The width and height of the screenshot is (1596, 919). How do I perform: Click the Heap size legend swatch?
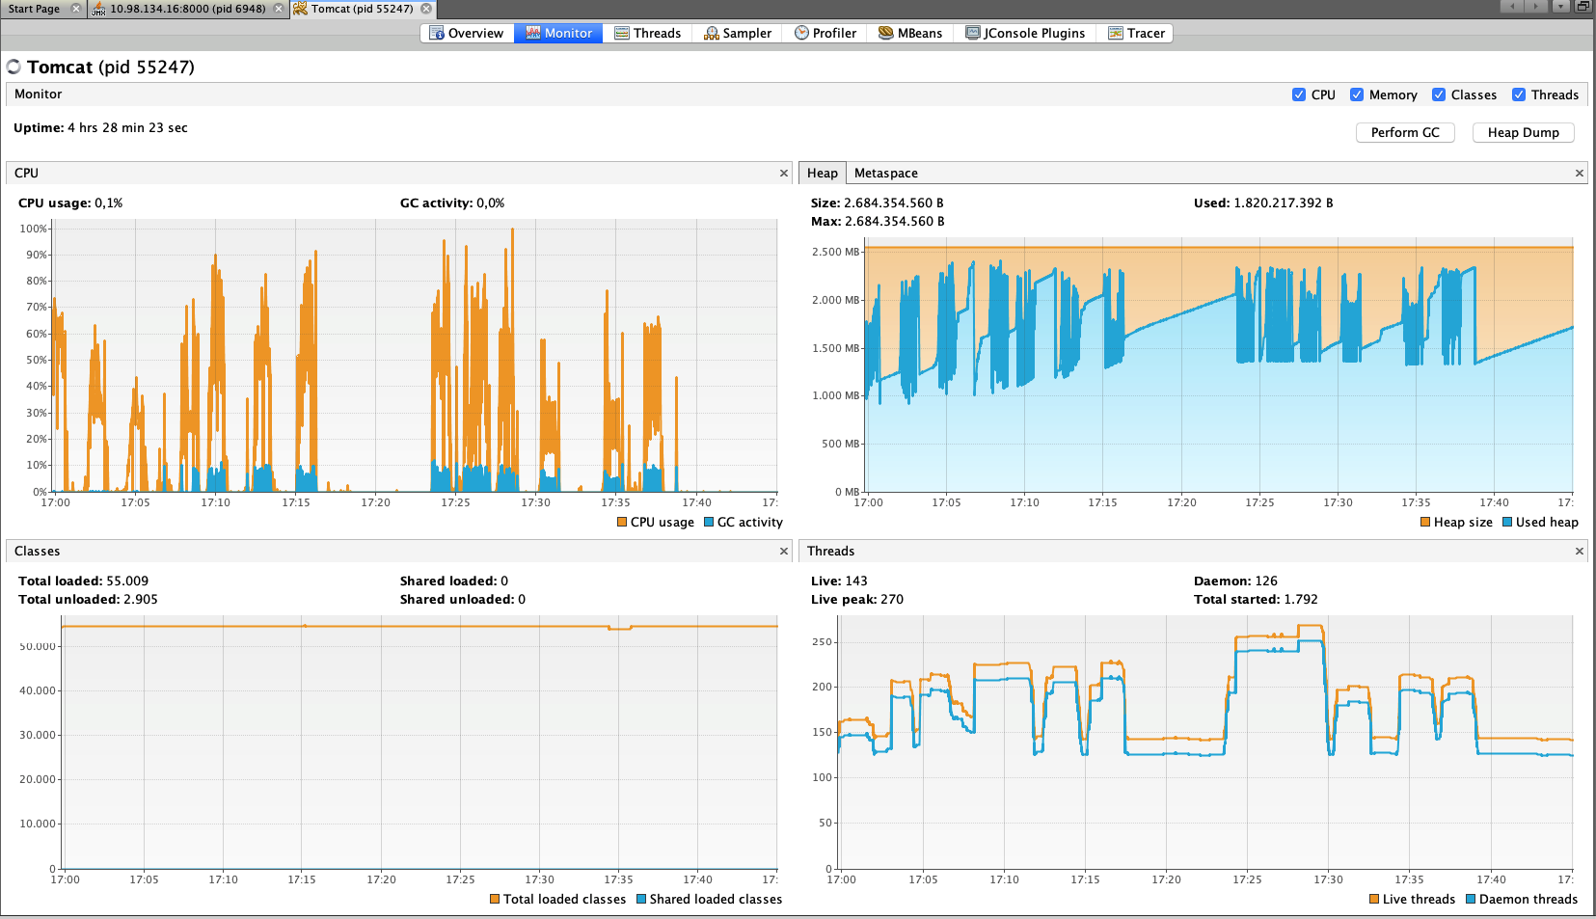tap(1425, 523)
